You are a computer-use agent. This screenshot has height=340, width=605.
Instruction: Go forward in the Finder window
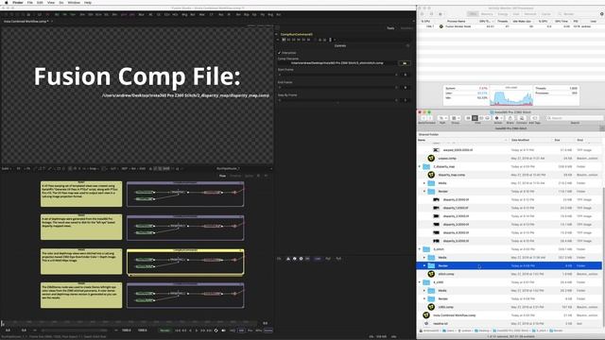pyautogui.click(x=431, y=118)
